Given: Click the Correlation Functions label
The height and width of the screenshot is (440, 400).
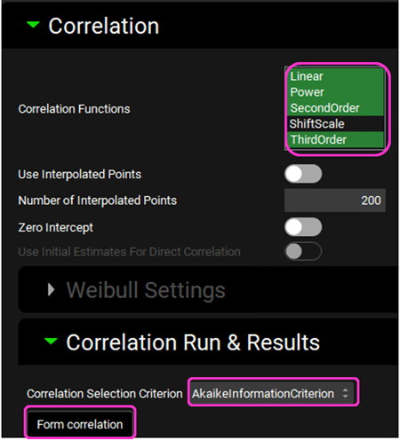Looking at the screenshot, I should pyautogui.click(x=74, y=109).
